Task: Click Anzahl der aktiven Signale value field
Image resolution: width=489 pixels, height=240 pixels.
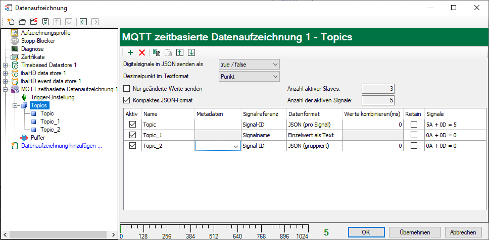Action: point(378,100)
